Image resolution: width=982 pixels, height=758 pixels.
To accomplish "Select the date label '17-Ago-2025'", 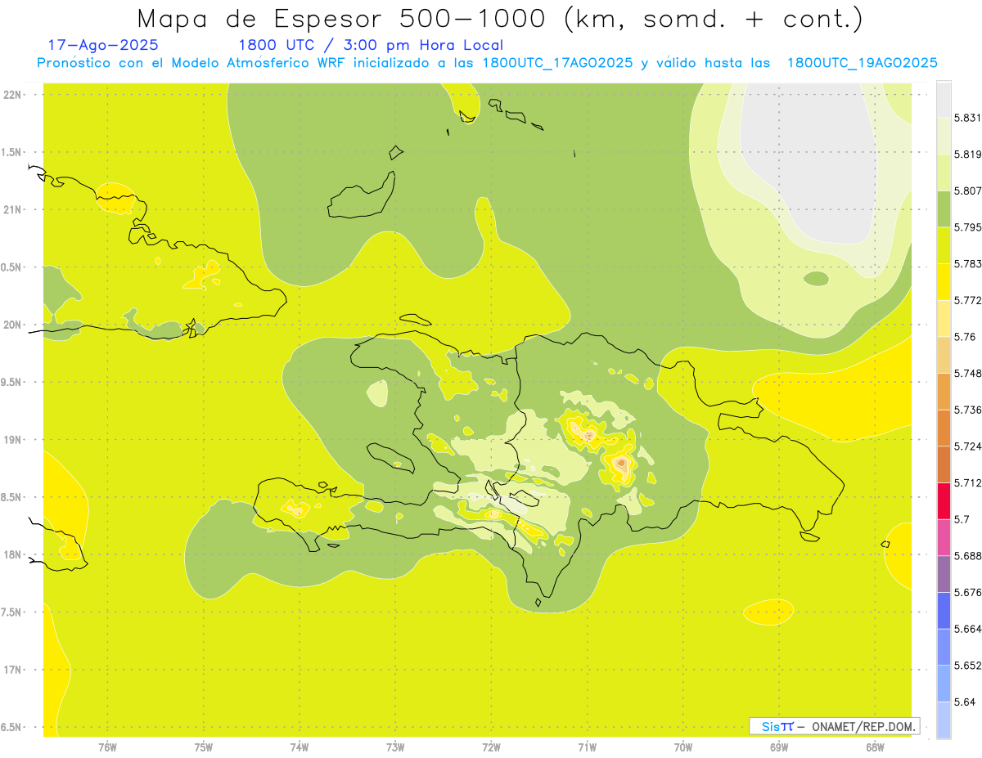I will coord(103,45).
